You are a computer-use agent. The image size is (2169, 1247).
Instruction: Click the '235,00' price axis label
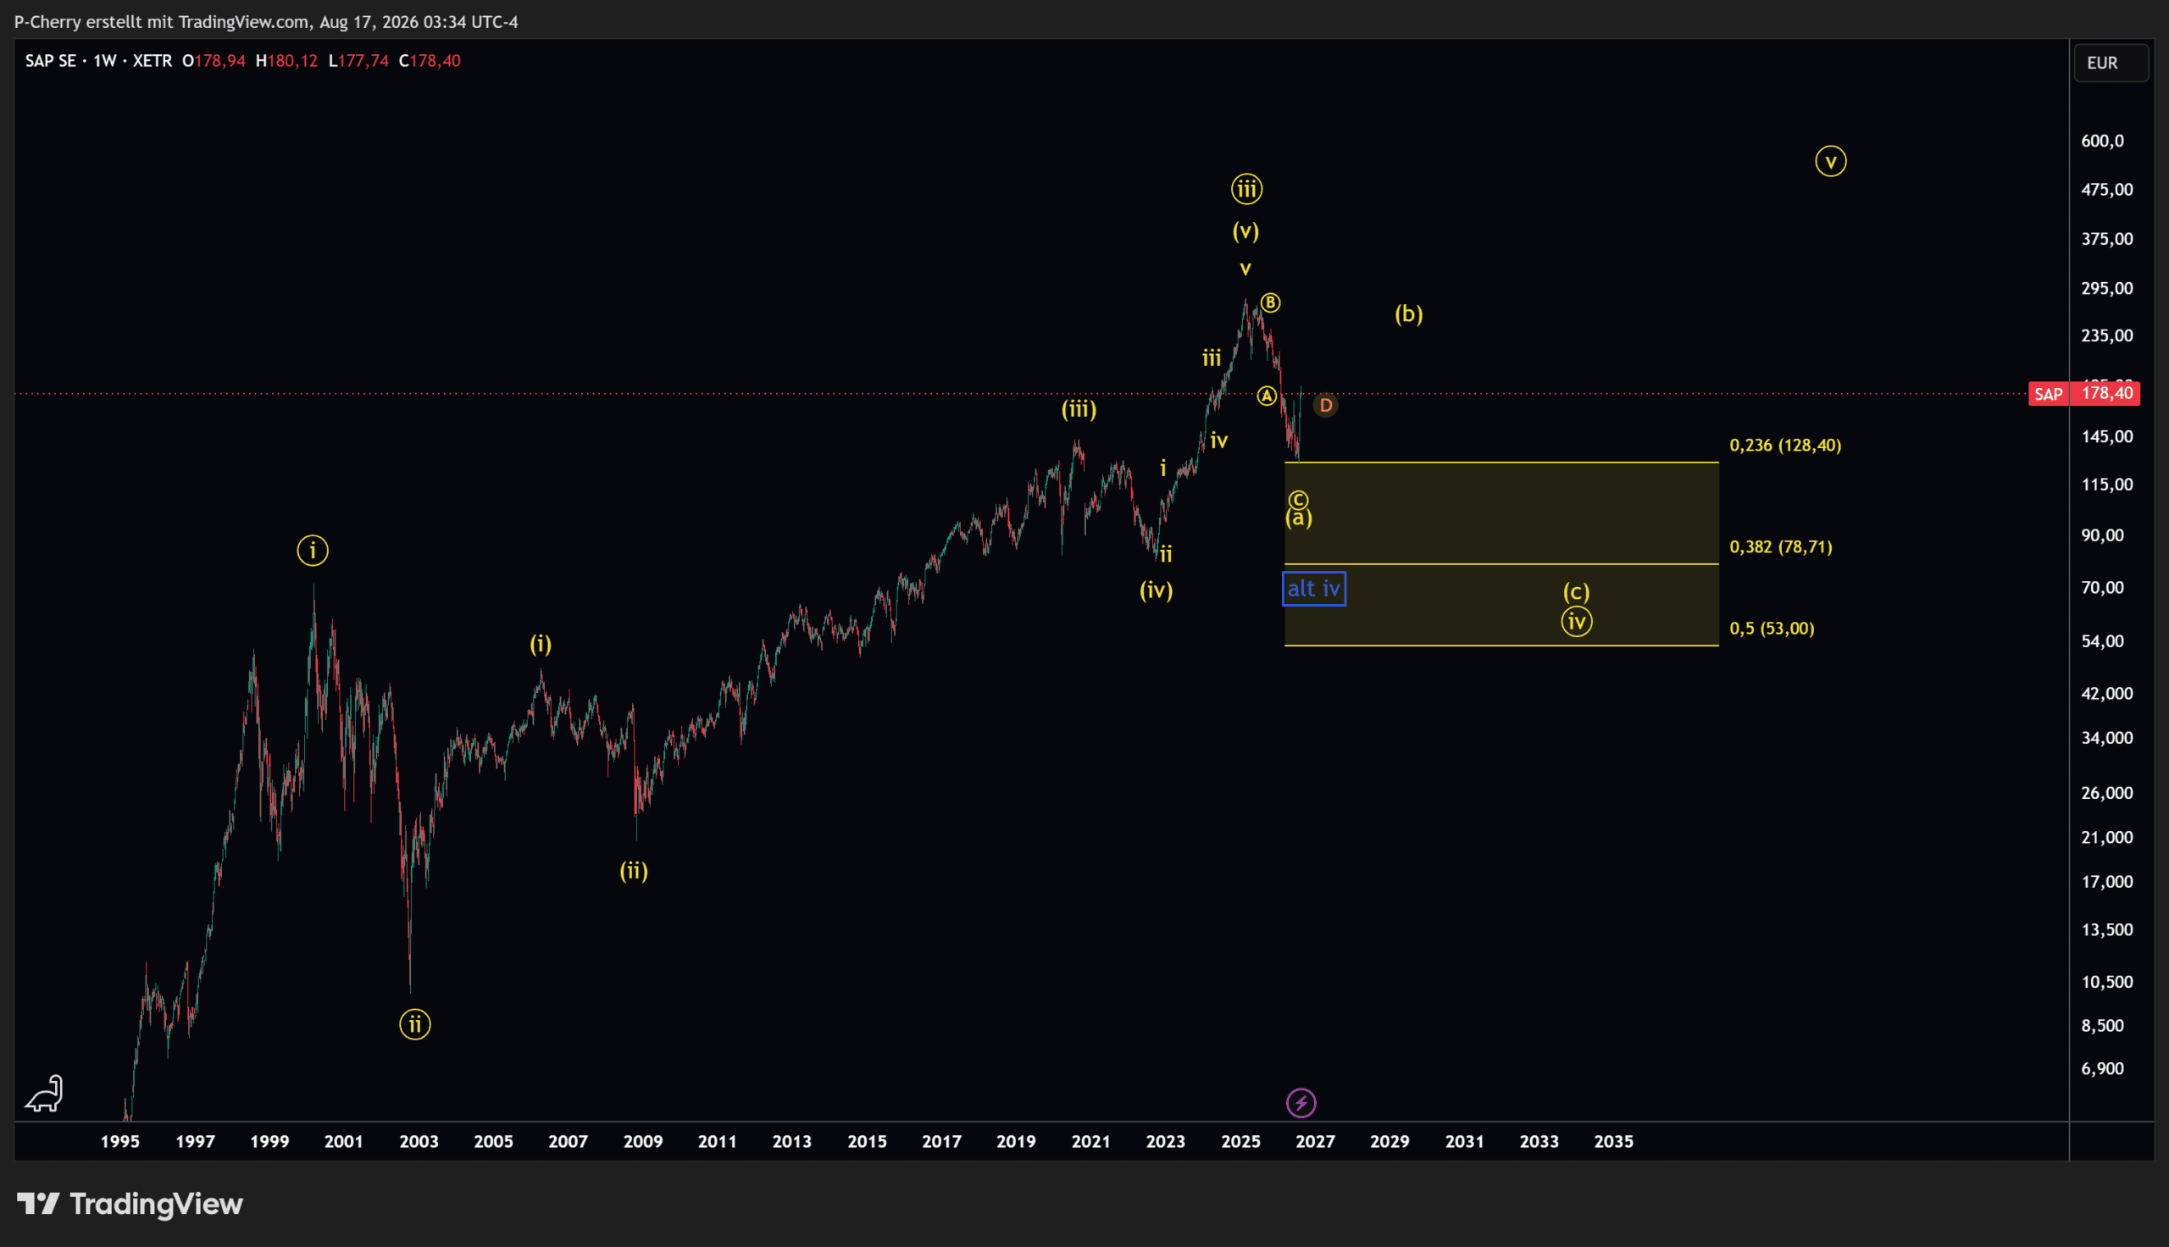pyautogui.click(x=2107, y=335)
